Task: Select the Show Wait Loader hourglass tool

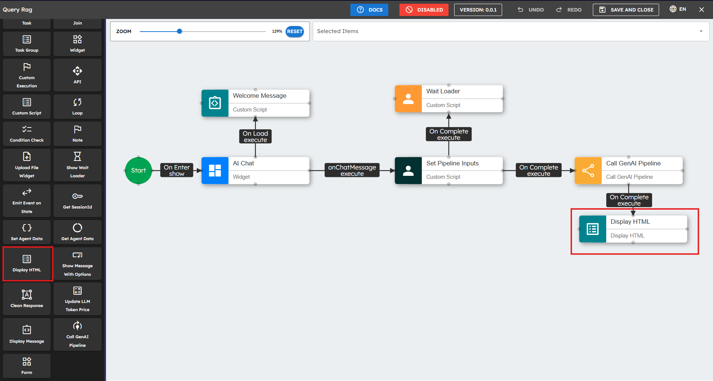Action: (x=77, y=165)
